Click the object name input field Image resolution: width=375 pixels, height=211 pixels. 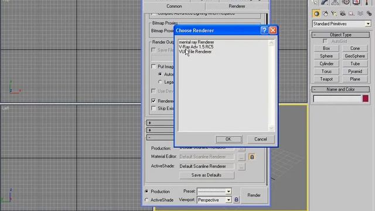[x=337, y=98]
